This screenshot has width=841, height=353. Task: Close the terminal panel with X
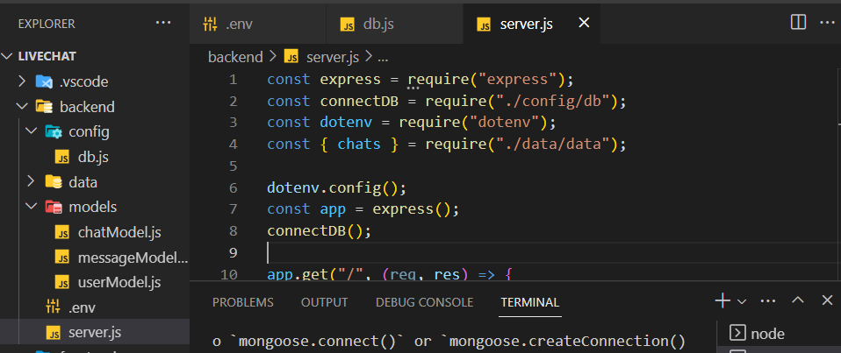pos(826,300)
